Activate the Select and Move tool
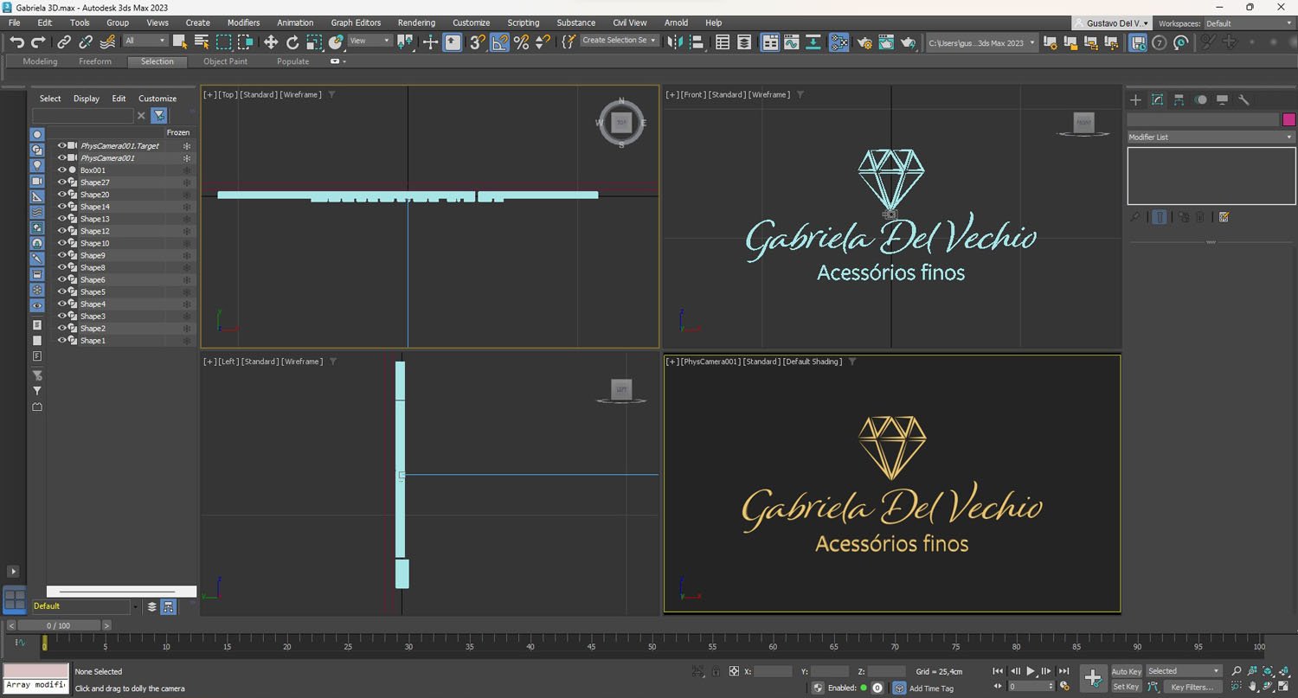 click(271, 42)
